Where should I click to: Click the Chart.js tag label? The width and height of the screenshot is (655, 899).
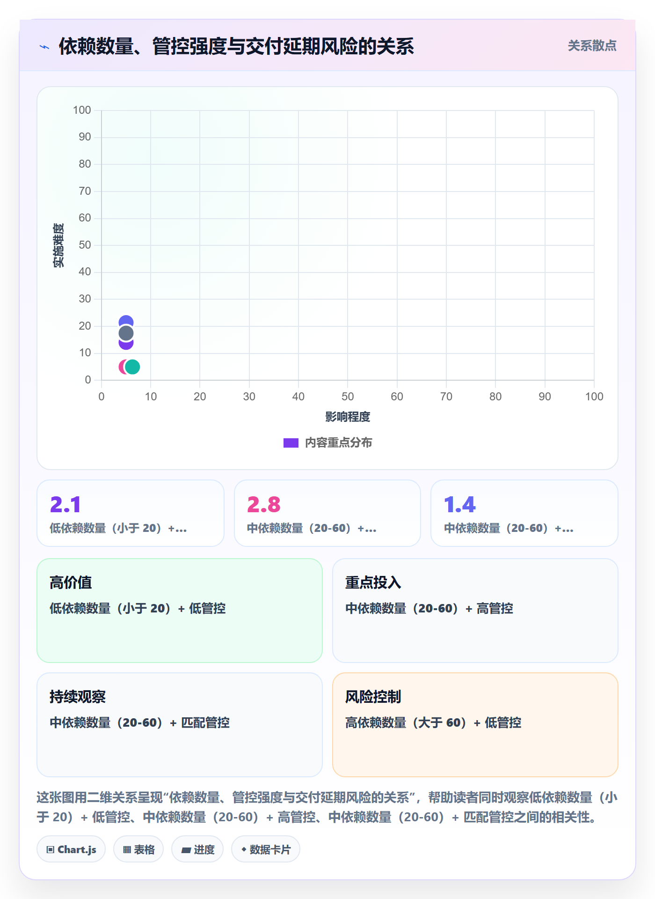coord(77,850)
